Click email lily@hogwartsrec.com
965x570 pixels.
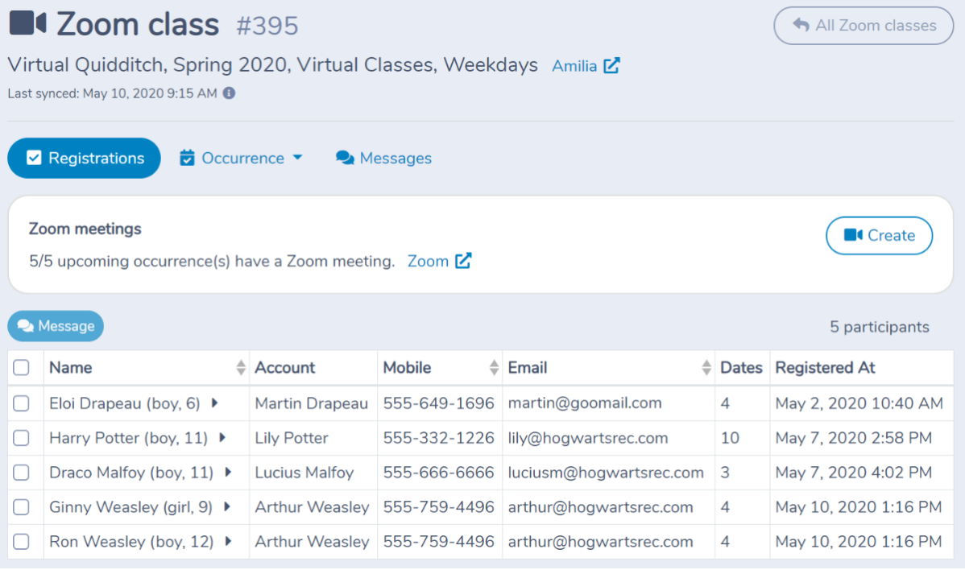tap(588, 438)
